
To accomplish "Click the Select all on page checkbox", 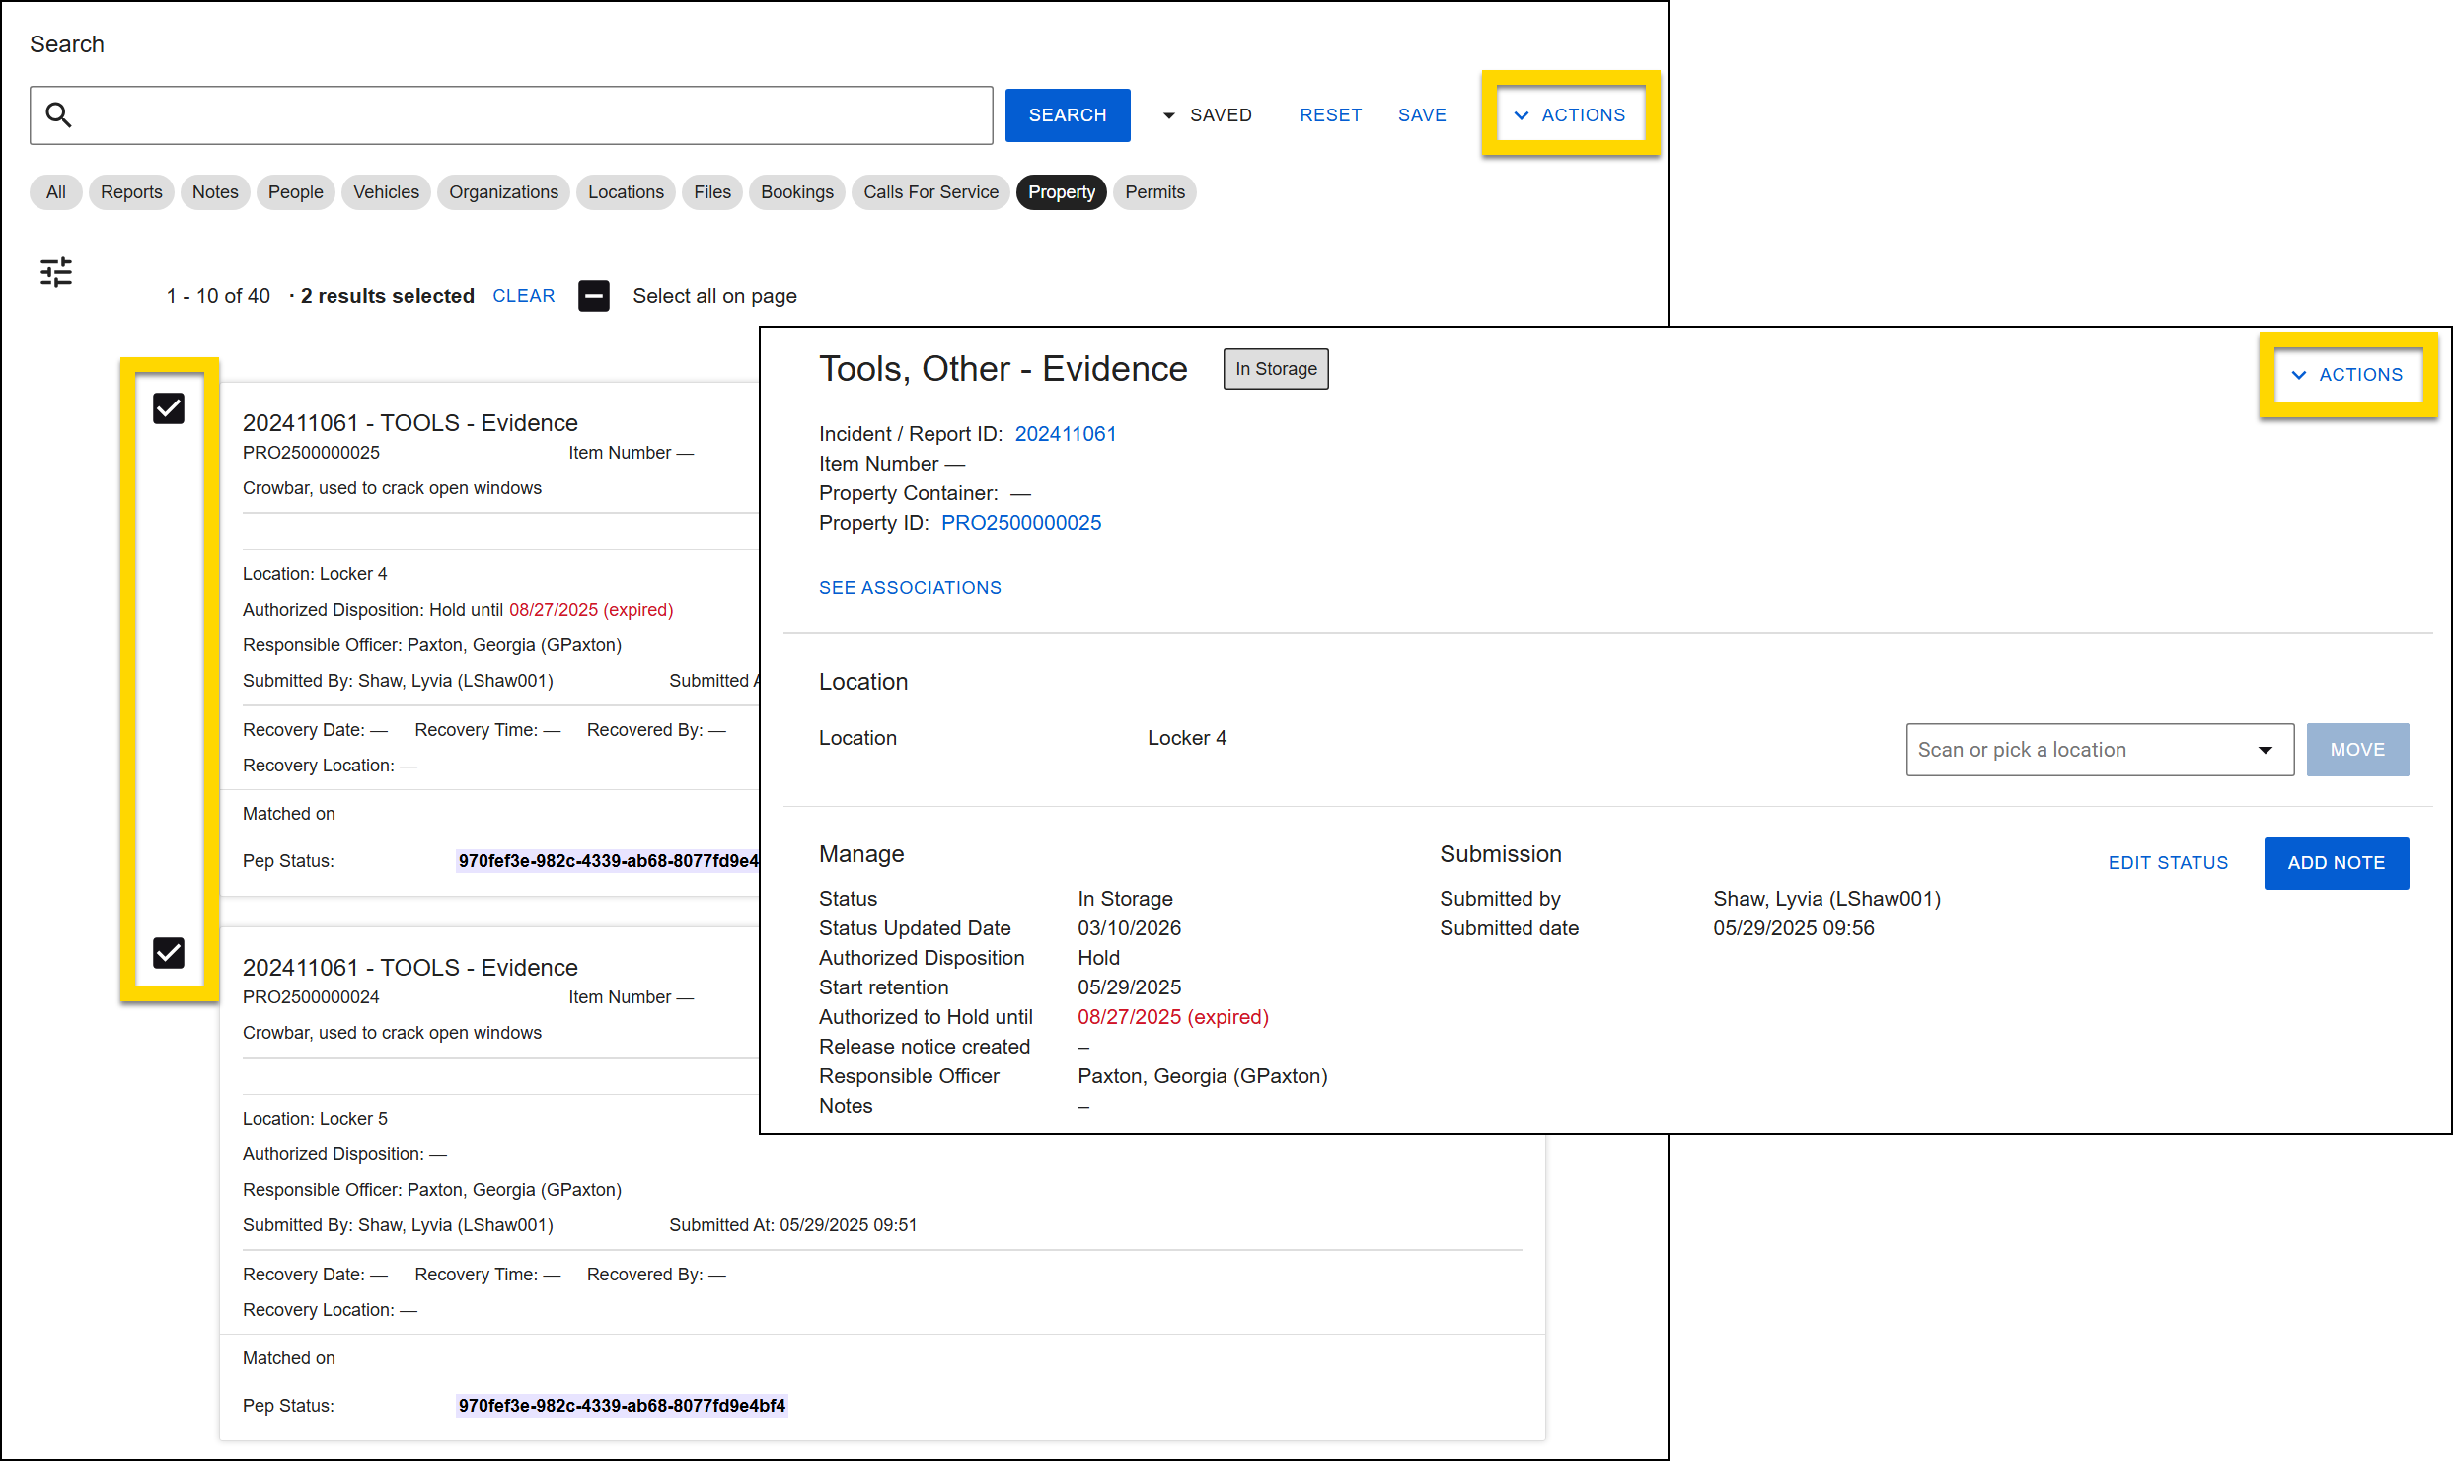I will pos(594,296).
